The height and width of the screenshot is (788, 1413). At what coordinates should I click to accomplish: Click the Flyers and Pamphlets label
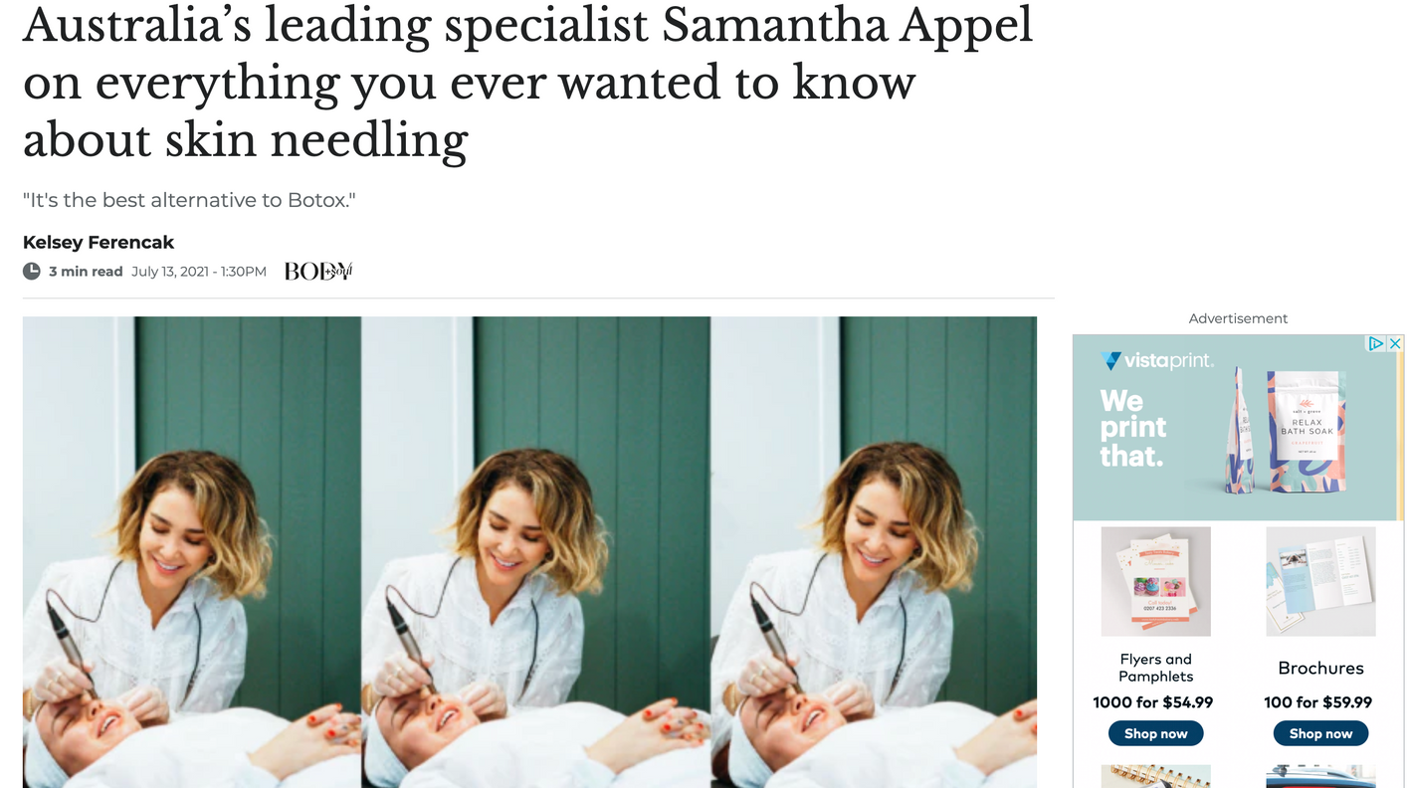(x=1155, y=668)
